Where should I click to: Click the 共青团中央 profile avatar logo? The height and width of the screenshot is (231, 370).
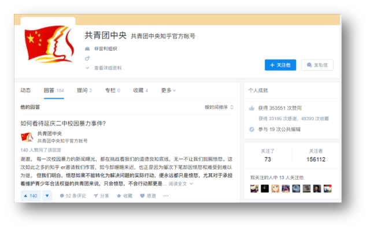pyautogui.click(x=48, y=44)
